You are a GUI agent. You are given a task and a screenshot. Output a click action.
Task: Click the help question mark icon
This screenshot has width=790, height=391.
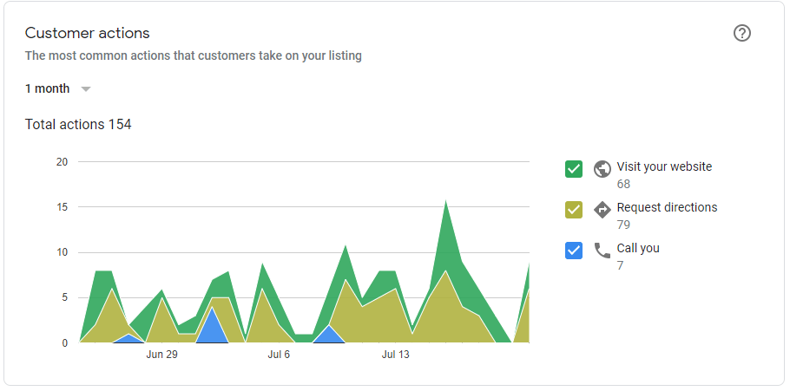(x=741, y=33)
